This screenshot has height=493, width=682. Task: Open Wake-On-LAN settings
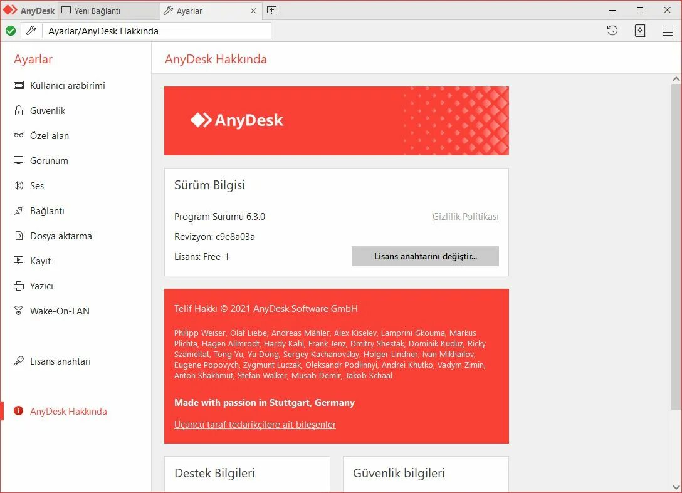60,311
